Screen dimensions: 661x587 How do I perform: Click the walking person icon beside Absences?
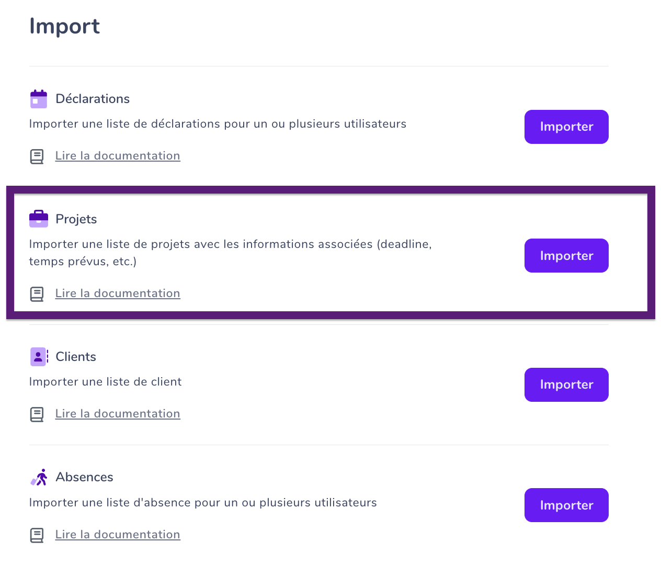(39, 477)
